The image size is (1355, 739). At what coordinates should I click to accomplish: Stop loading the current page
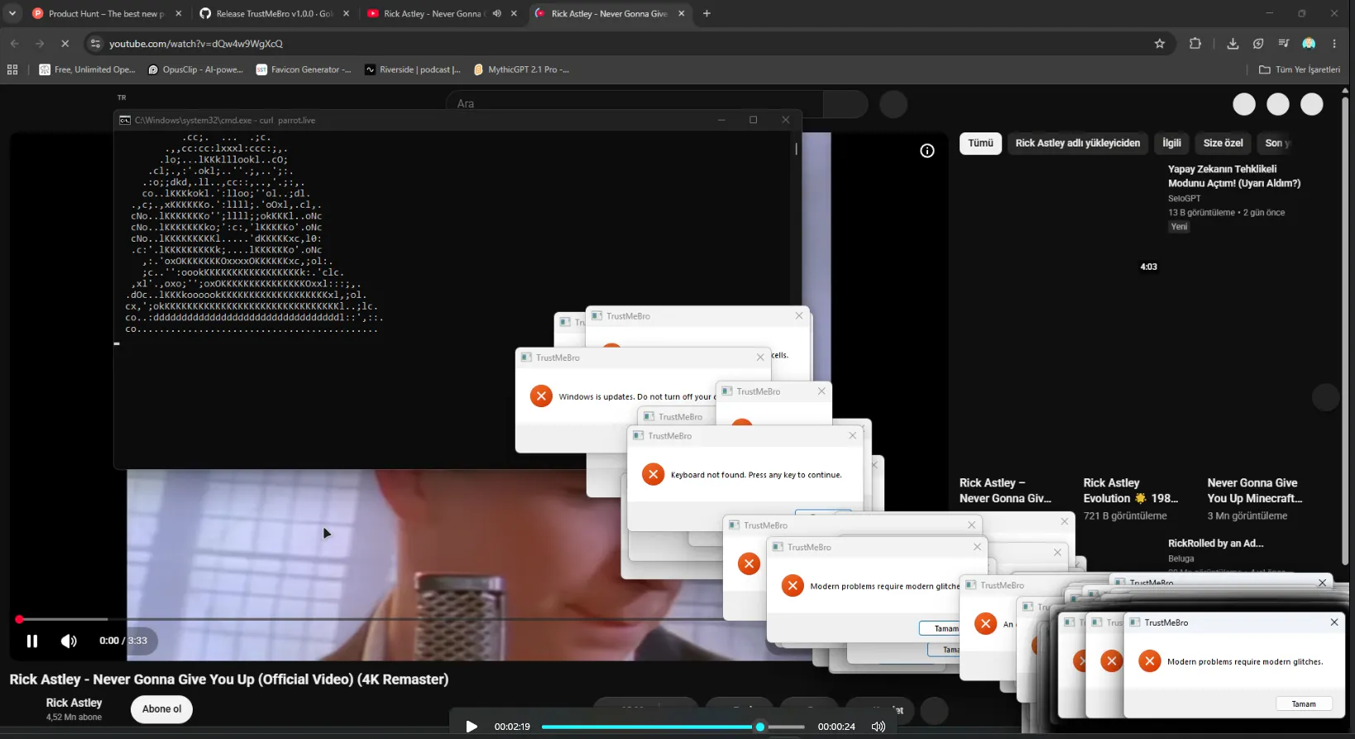tap(65, 43)
